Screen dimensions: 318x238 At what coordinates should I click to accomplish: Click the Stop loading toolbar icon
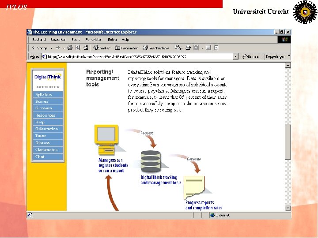pyautogui.click(x=70, y=48)
